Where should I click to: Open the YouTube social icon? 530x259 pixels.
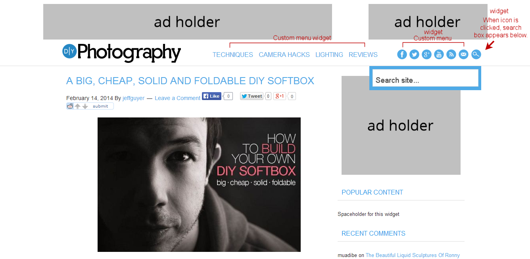click(x=439, y=55)
